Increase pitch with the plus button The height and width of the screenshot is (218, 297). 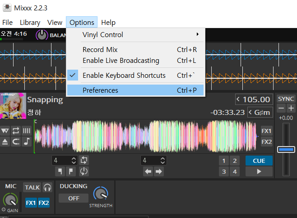[x=291, y=109]
